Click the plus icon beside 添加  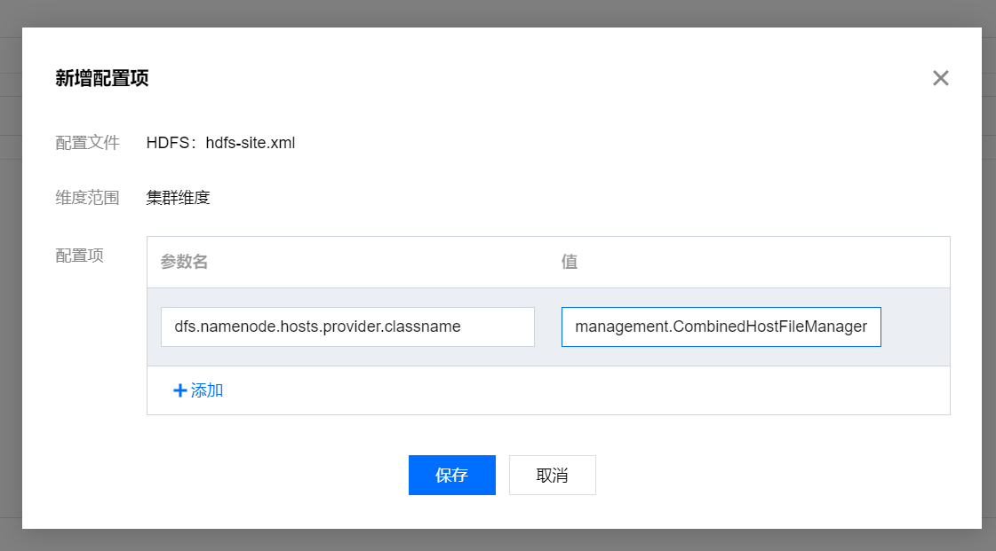point(179,390)
